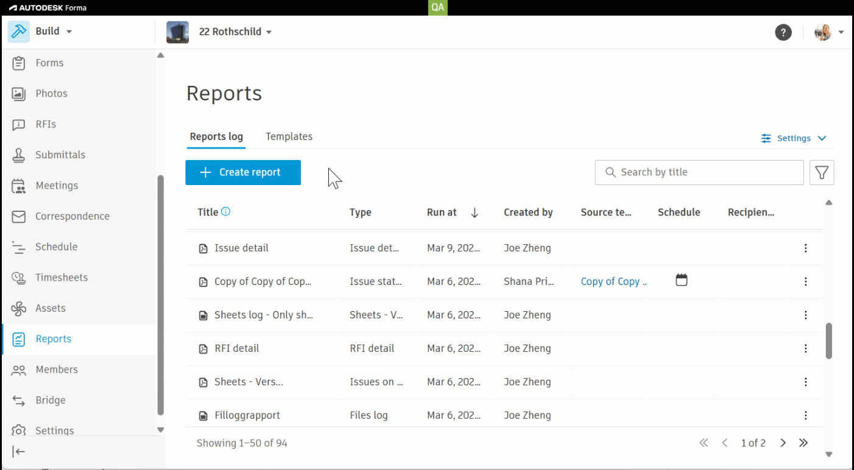Click the Create report button
Image resolution: width=854 pixels, height=470 pixels.
pos(243,173)
